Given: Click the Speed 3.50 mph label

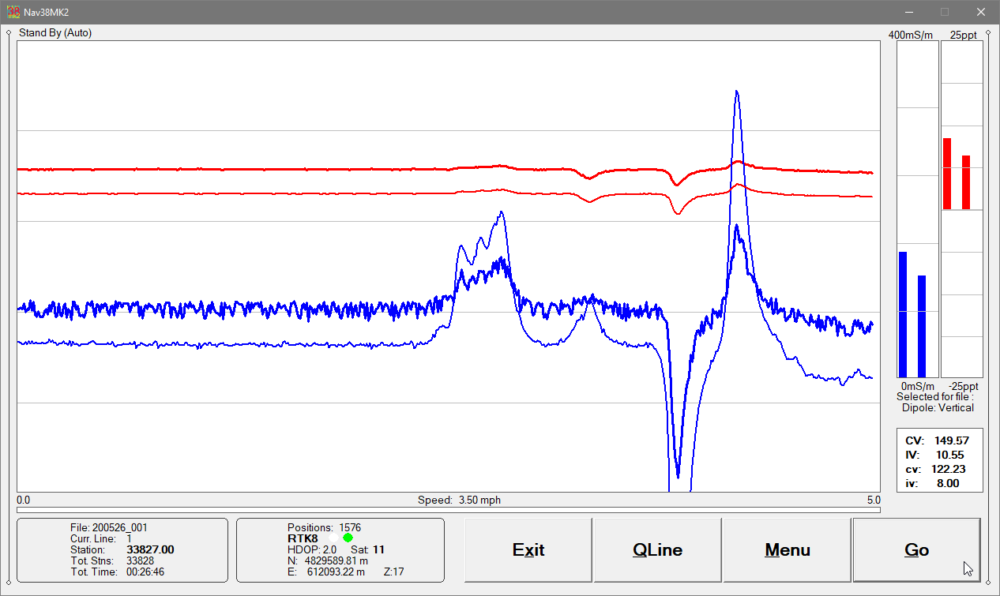Looking at the screenshot, I should tap(459, 500).
